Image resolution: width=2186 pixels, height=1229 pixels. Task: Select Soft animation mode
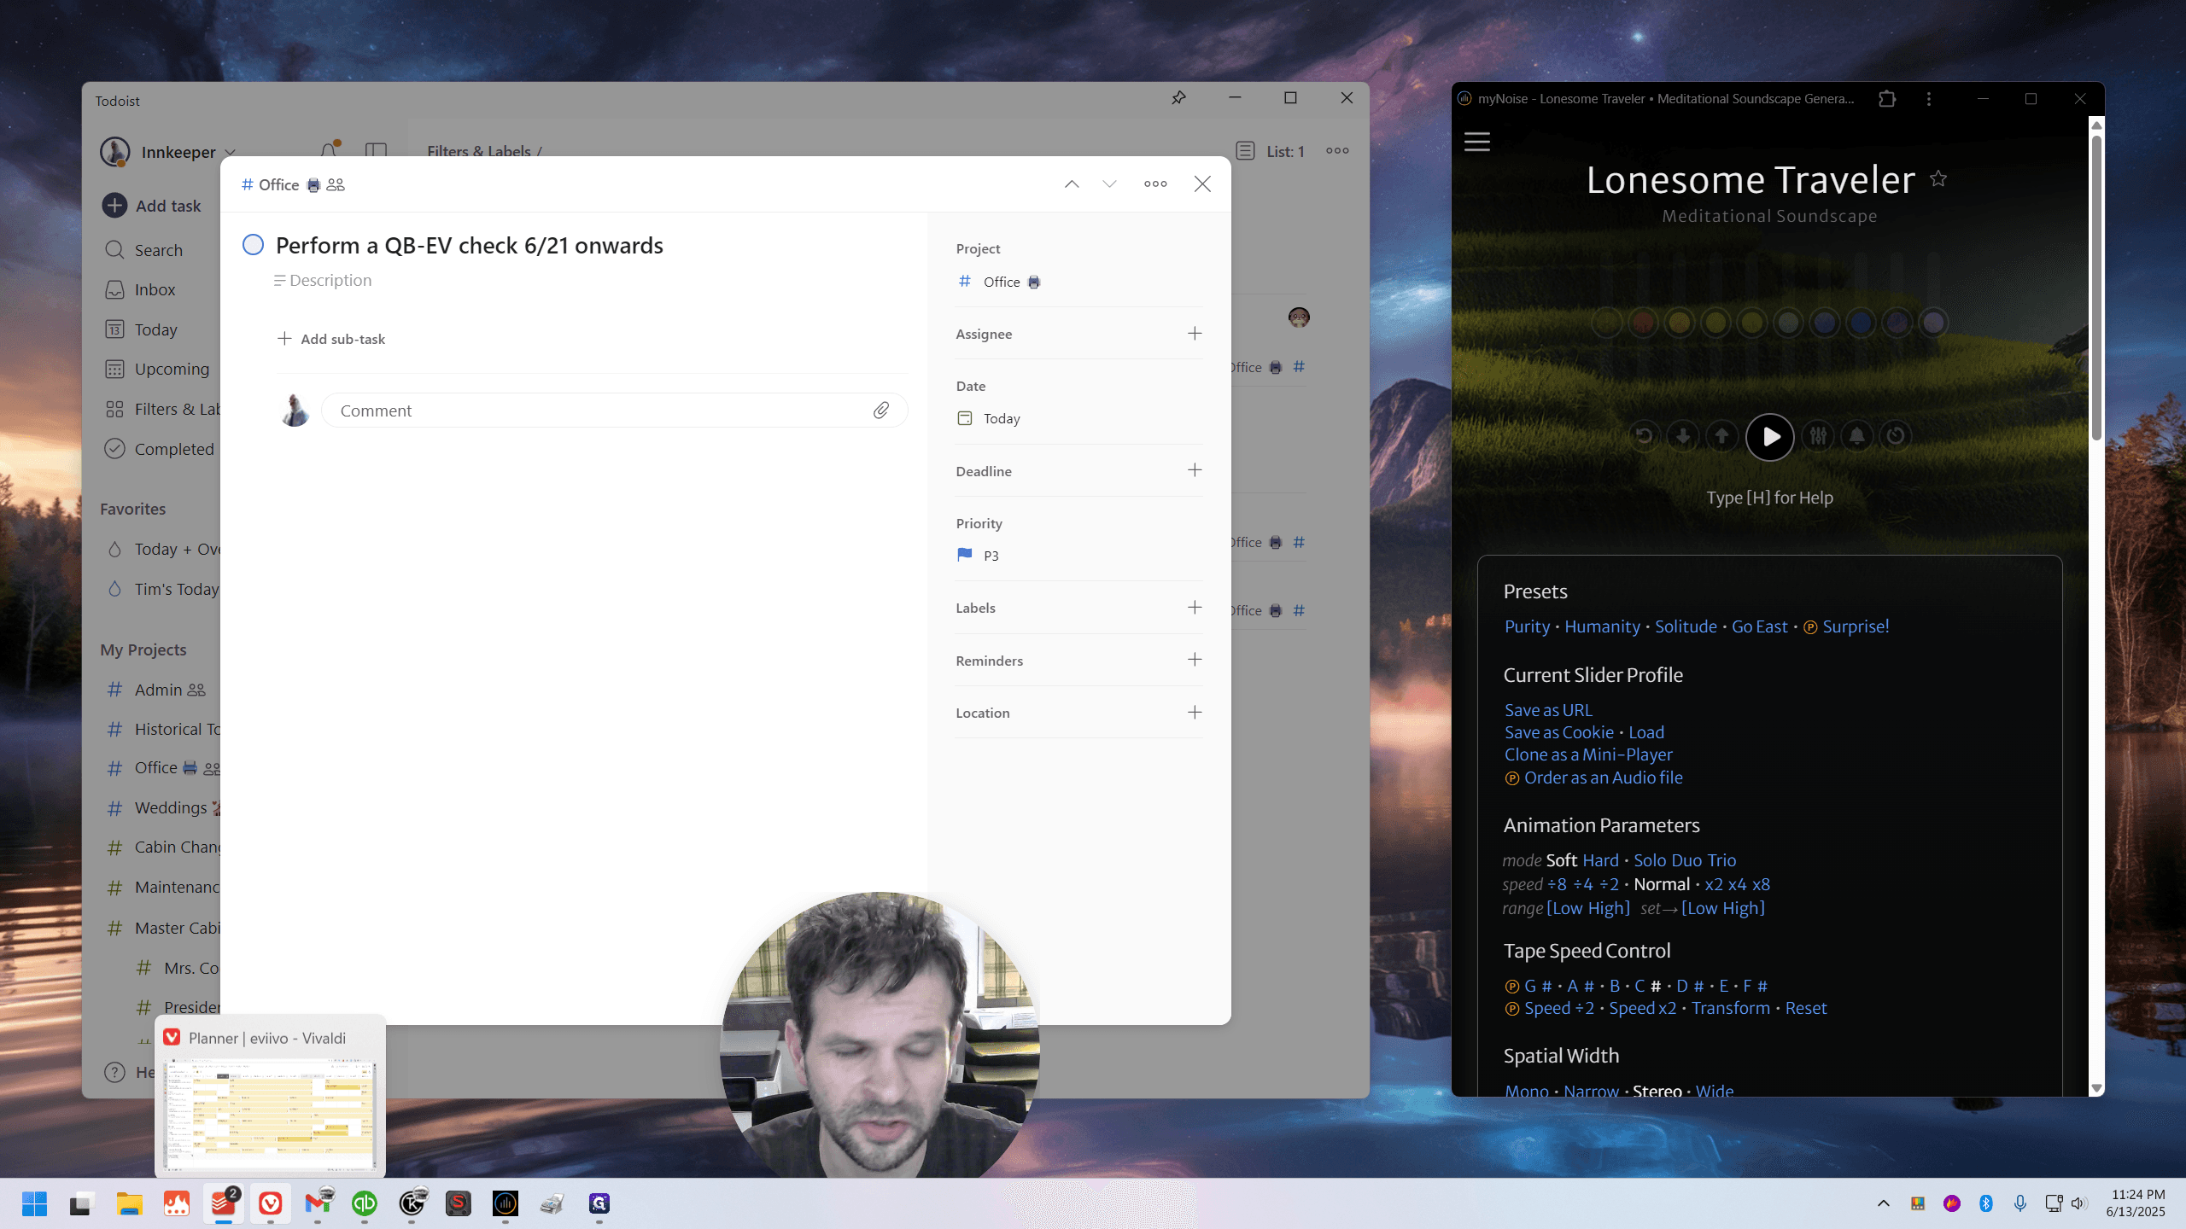pyautogui.click(x=1562, y=860)
